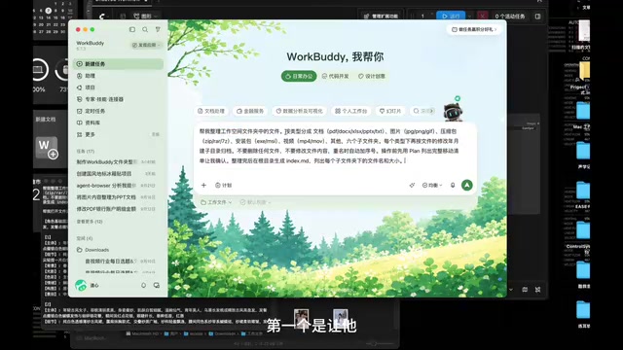Click 0个活动任务 in background window

click(510, 17)
